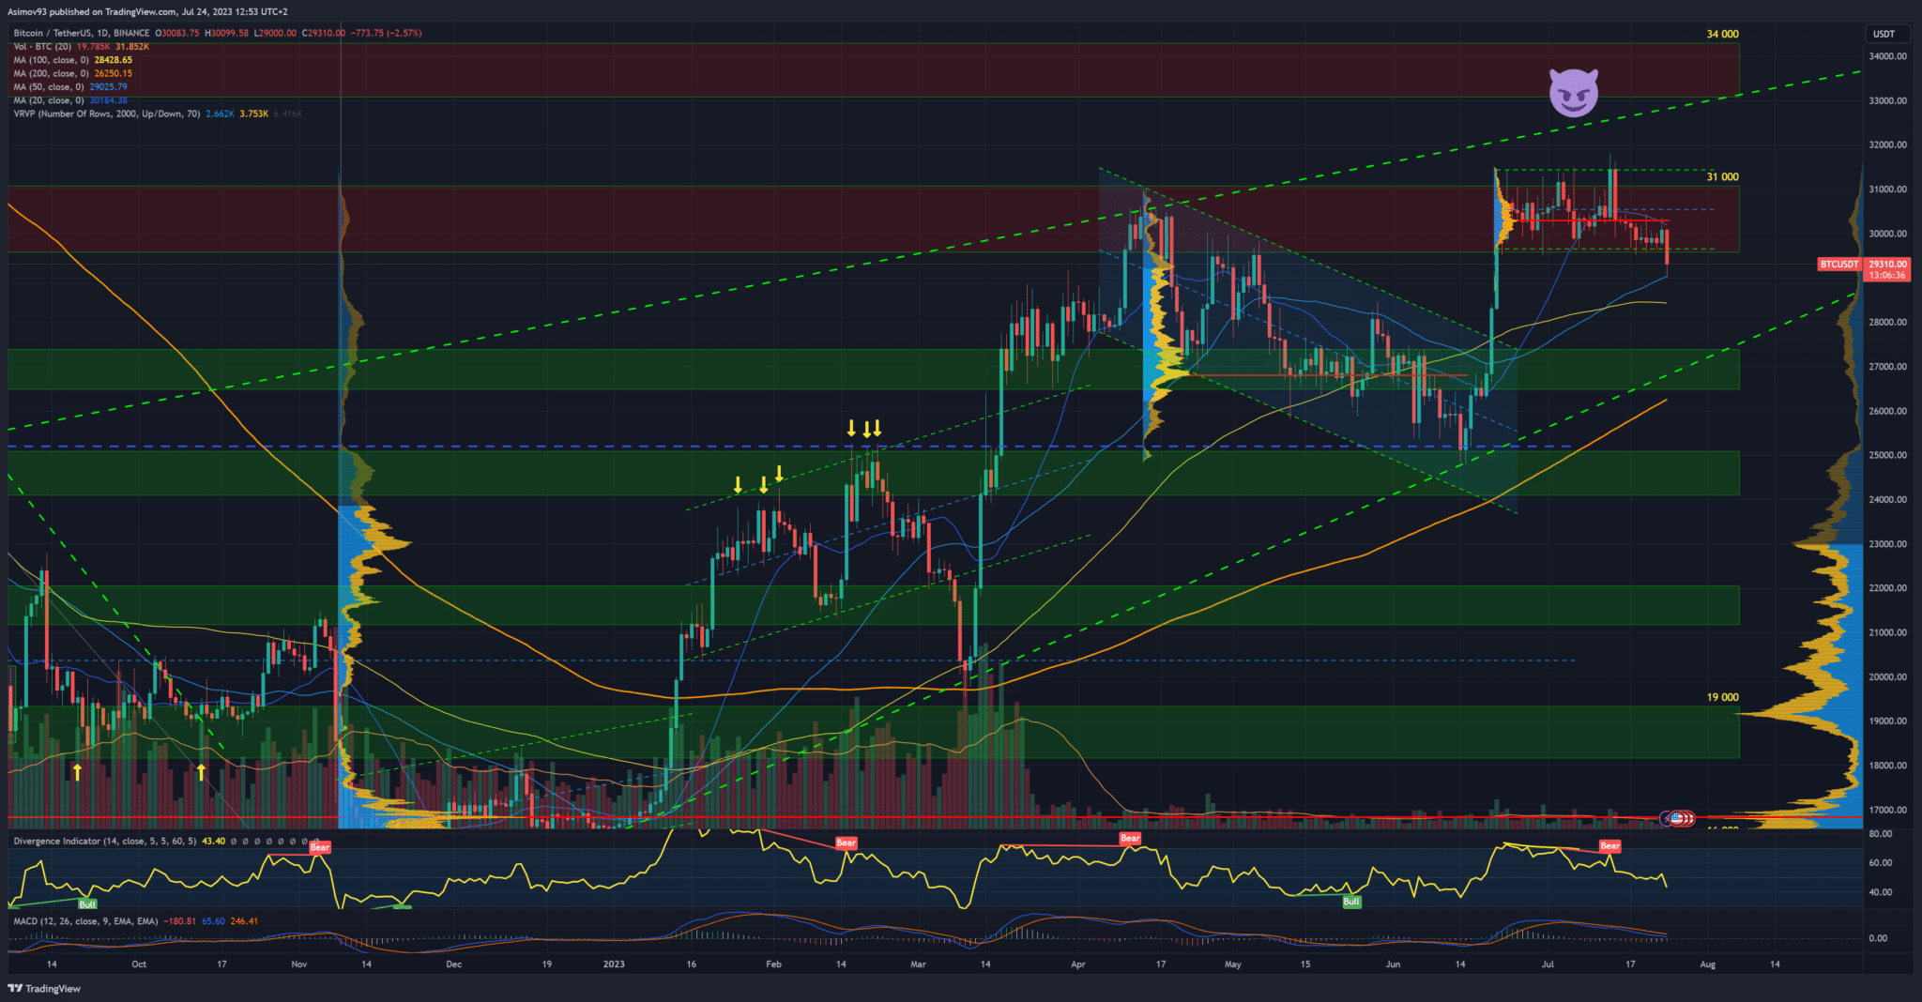Click the green Bull label near June

1351,902
